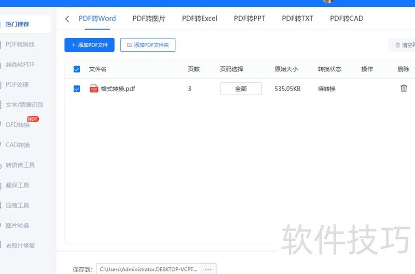415x274 pixels.
Task: Open OFD转换 in the sidebar
Action: point(18,125)
